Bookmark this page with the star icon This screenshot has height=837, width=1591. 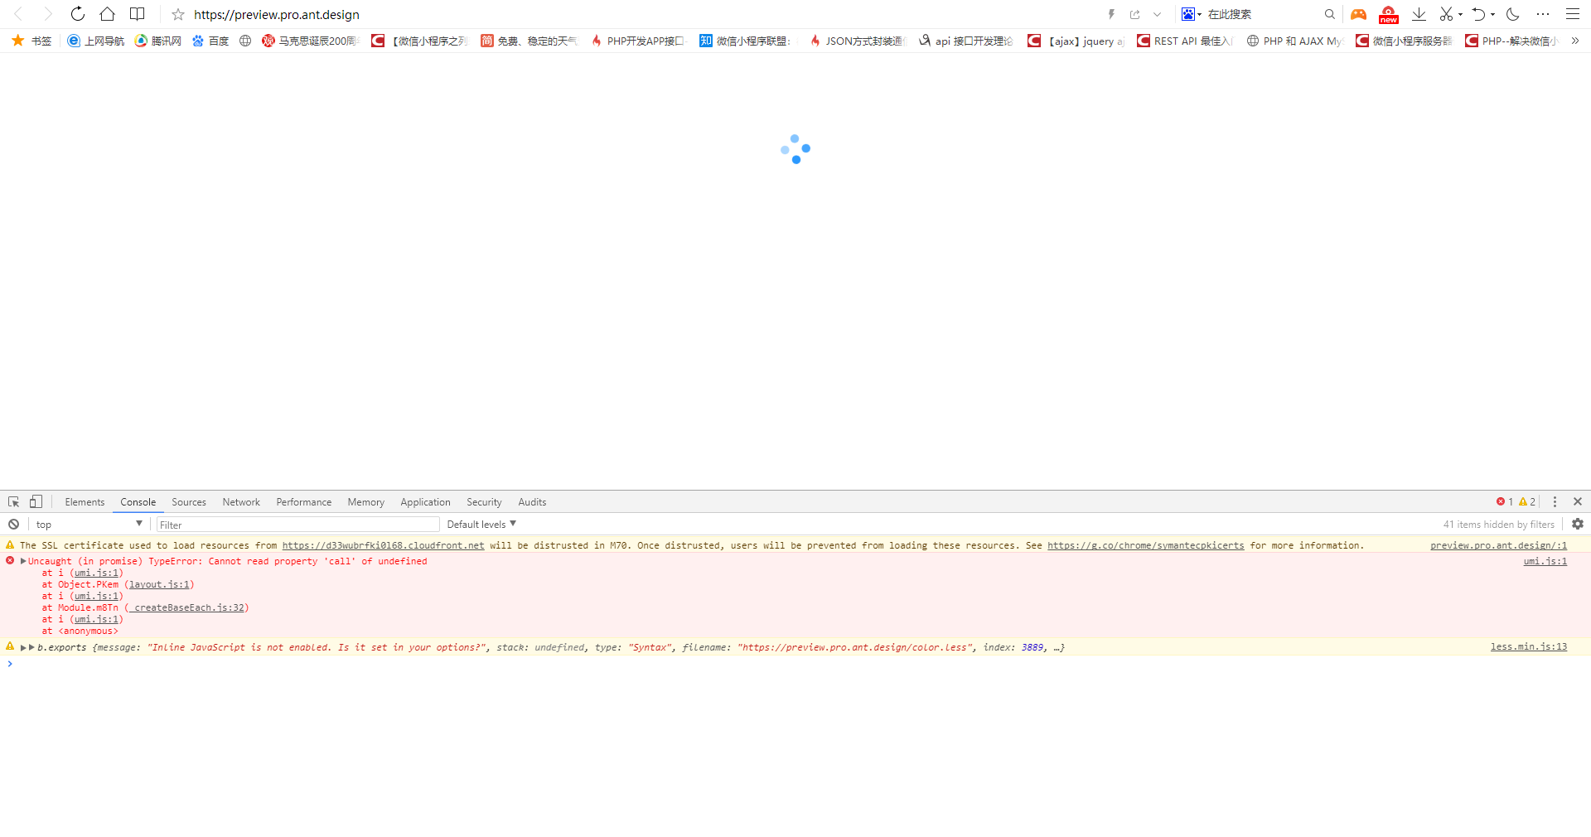[x=177, y=14]
